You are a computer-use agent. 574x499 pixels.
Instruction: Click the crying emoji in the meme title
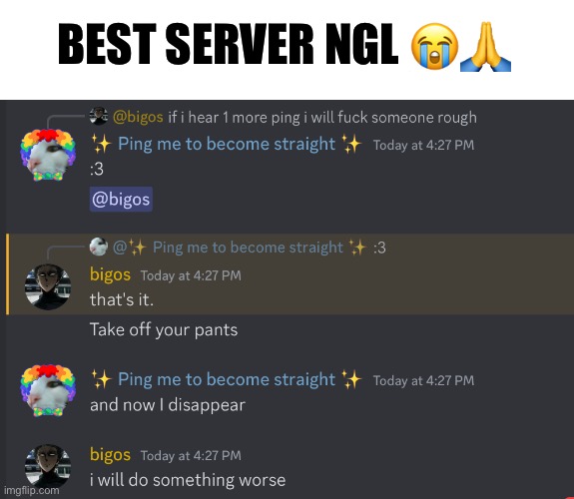[x=434, y=46]
